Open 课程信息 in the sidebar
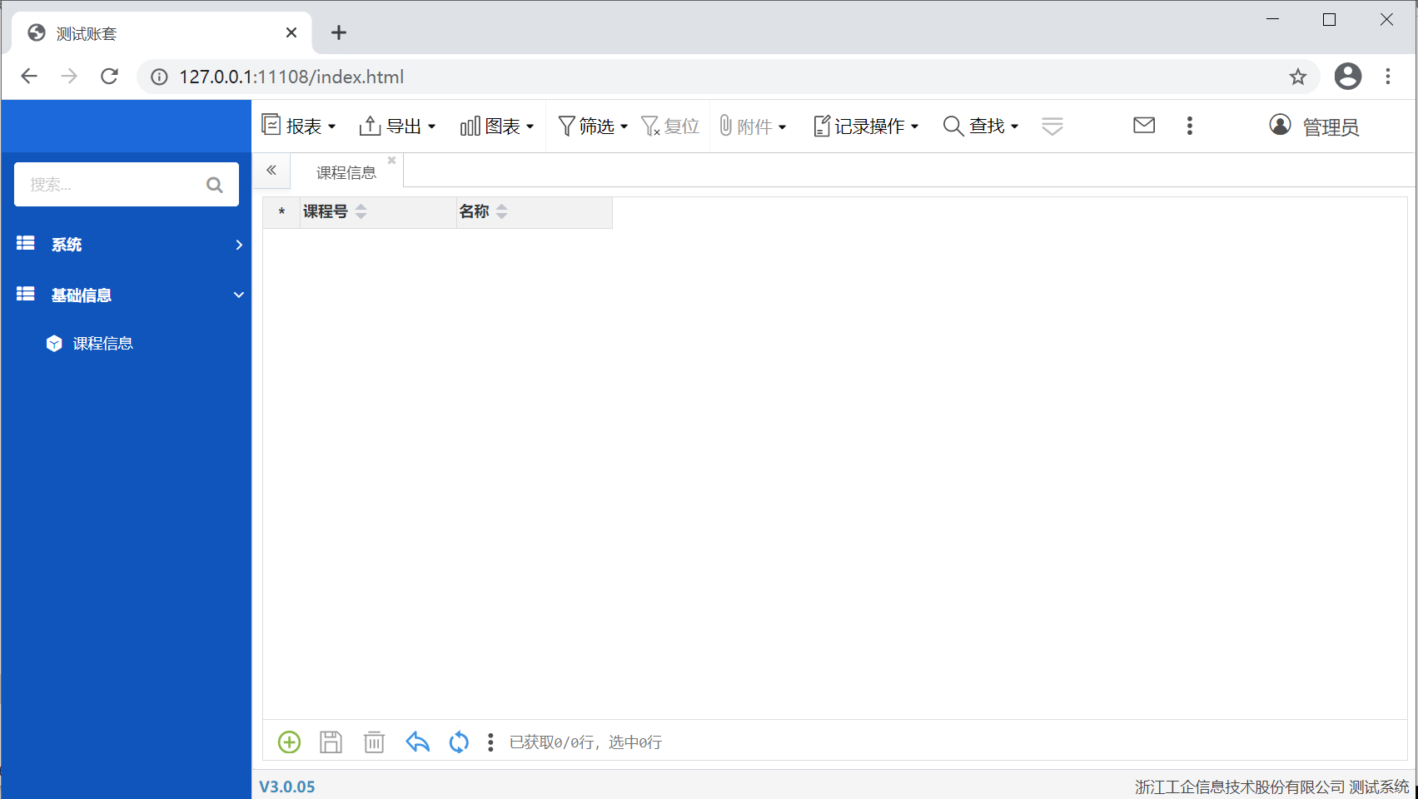The image size is (1418, 799). (102, 343)
